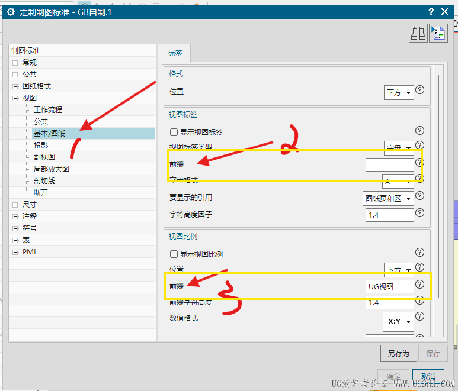Click the 视图比例 group heading
Image resolution: width=458 pixels, height=391 pixels.
pos(183,236)
